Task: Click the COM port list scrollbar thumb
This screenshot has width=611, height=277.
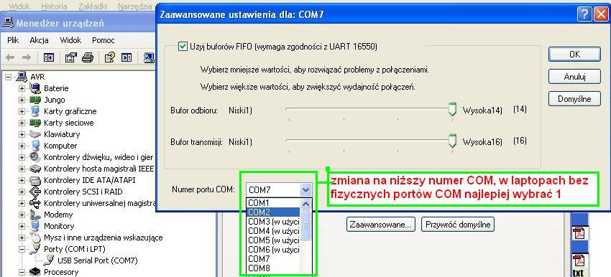Action: pos(306,225)
